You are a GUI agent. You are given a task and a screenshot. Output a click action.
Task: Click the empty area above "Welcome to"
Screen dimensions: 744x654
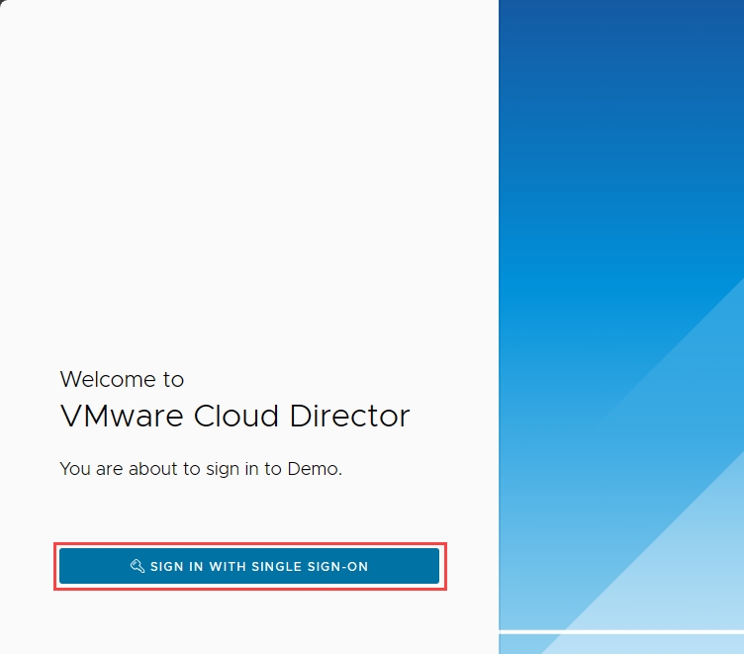[x=247, y=198]
